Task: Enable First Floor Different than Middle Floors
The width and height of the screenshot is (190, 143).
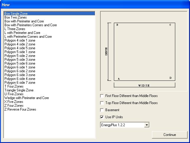Action: pos(102,96)
